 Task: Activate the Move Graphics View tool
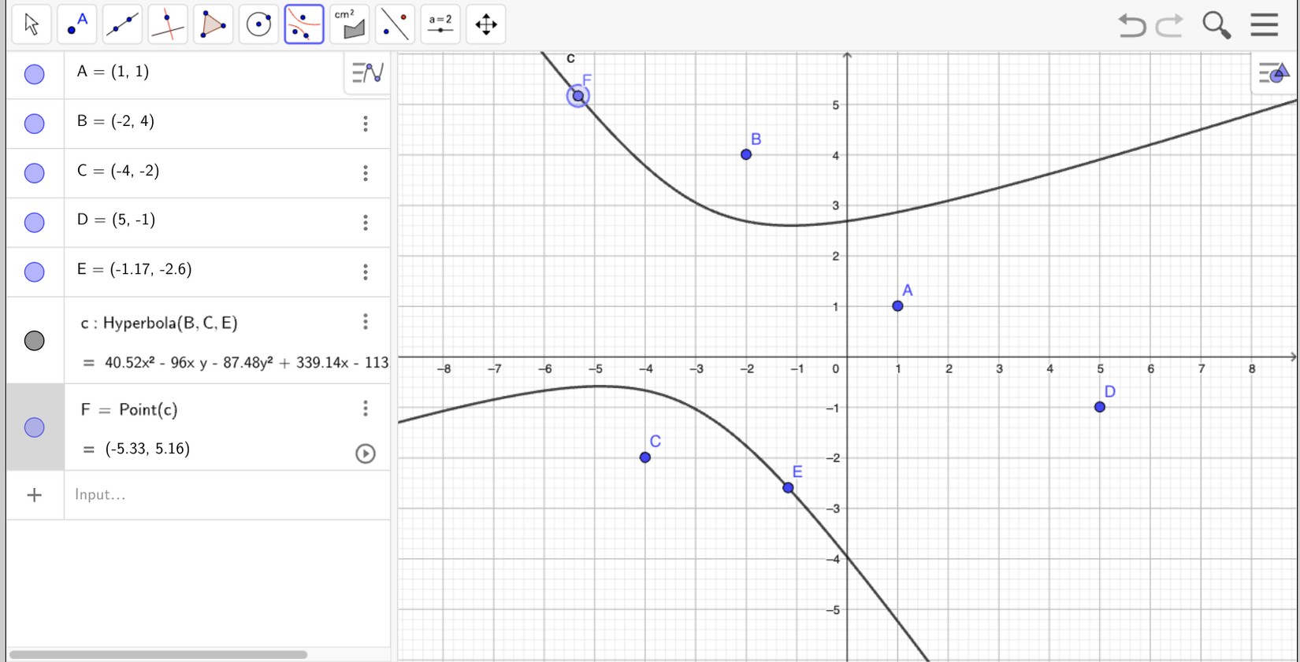click(x=486, y=24)
